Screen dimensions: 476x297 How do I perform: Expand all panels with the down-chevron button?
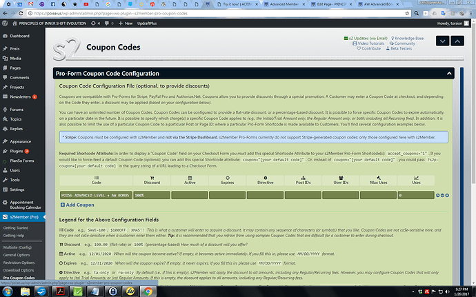[x=443, y=41]
